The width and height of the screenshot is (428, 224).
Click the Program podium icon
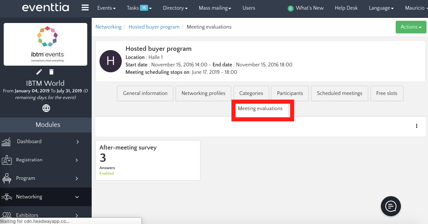[7, 178]
